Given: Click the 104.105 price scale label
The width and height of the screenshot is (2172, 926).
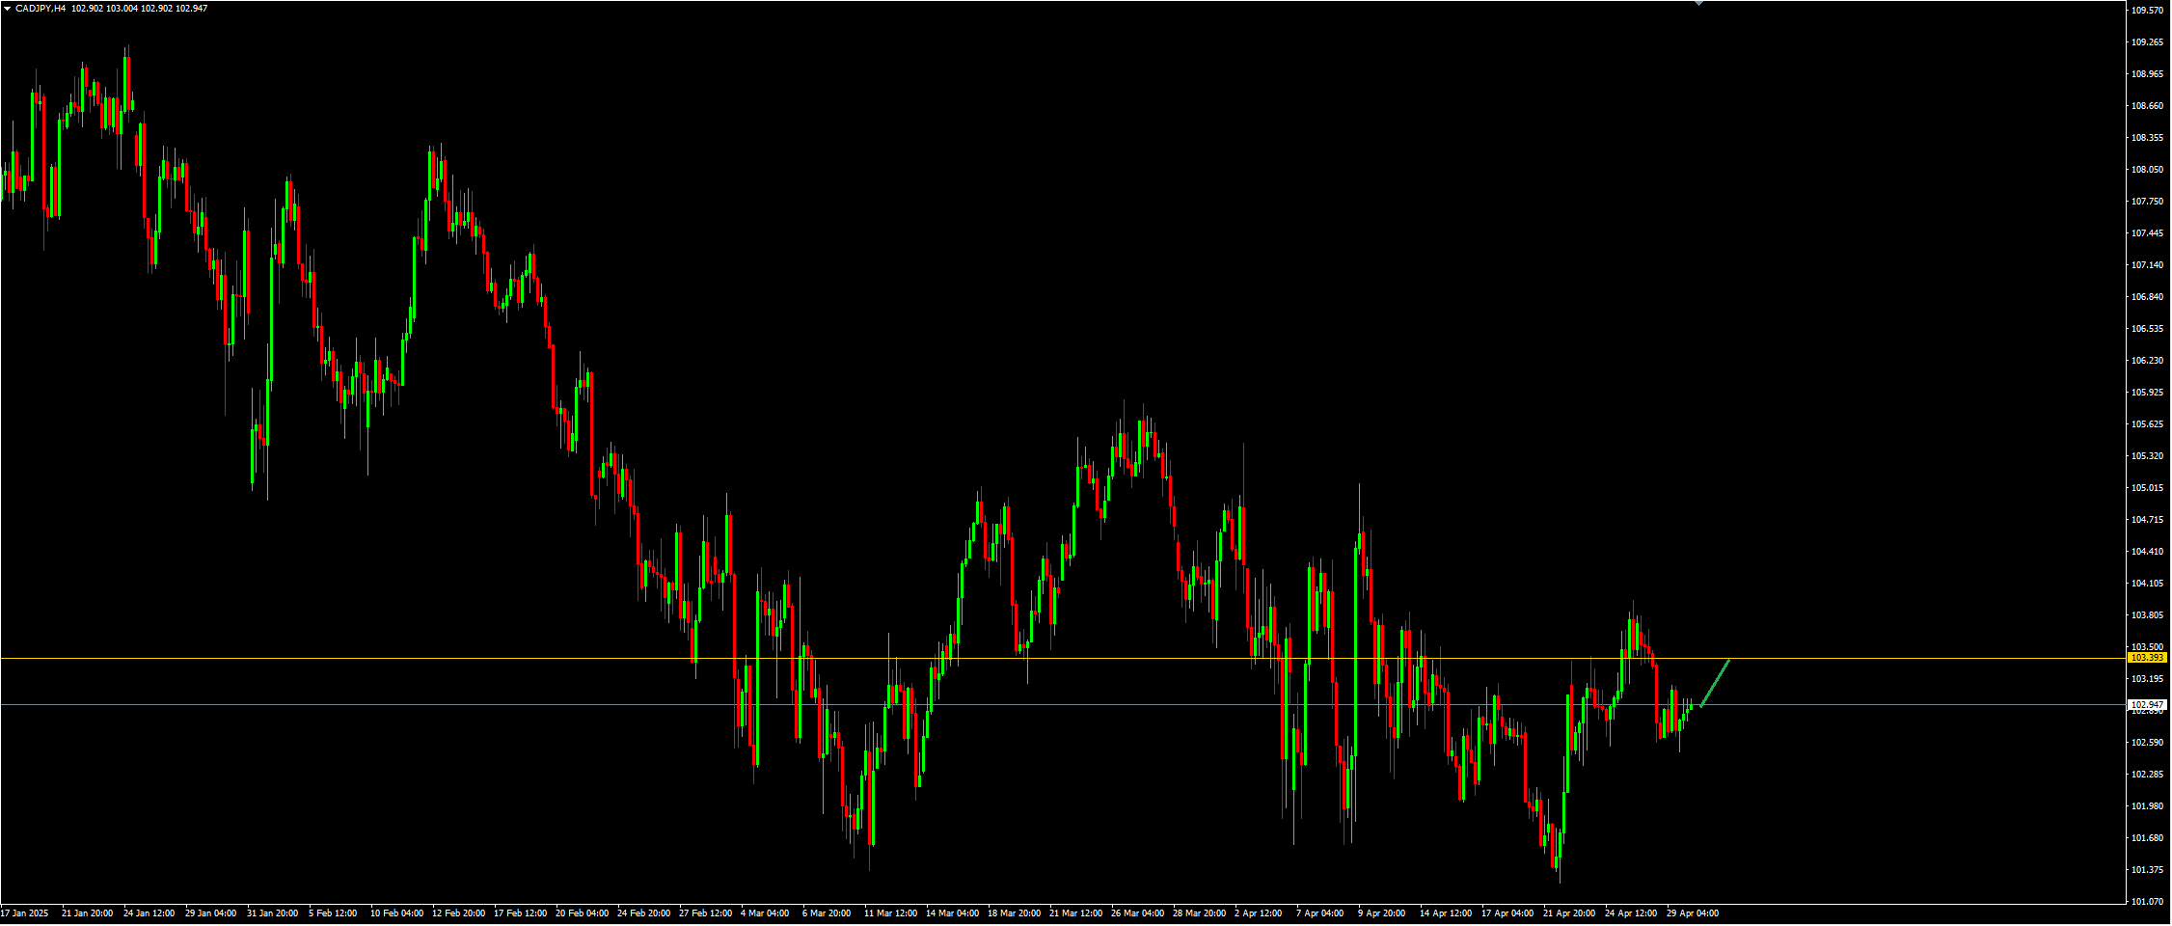Looking at the screenshot, I should point(2147,584).
